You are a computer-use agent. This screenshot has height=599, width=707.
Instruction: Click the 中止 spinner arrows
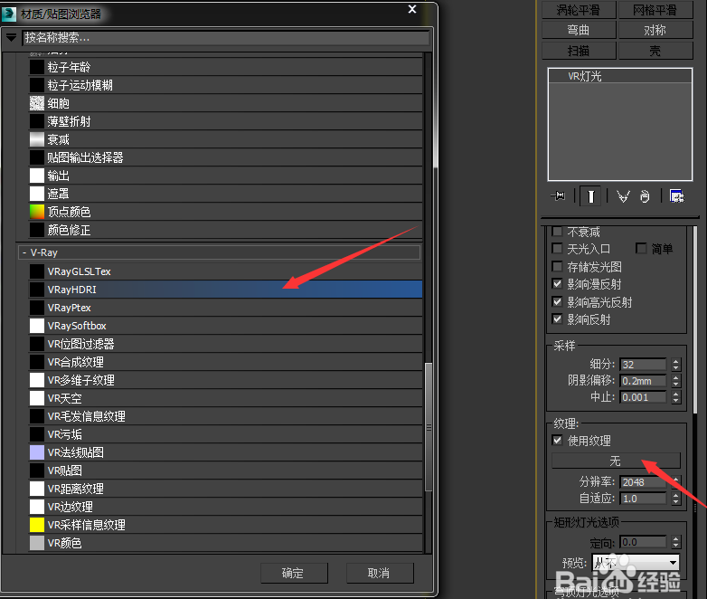pyautogui.click(x=675, y=397)
